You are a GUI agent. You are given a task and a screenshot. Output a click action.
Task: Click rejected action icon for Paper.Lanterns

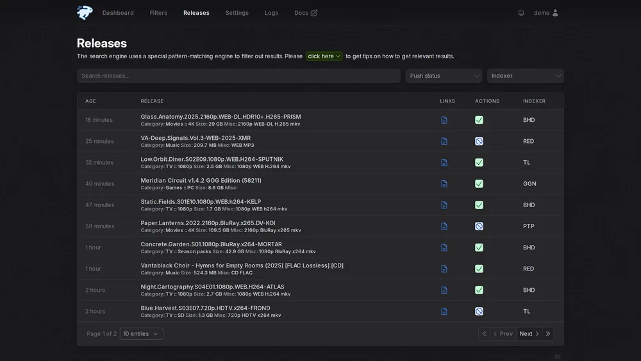(479, 226)
